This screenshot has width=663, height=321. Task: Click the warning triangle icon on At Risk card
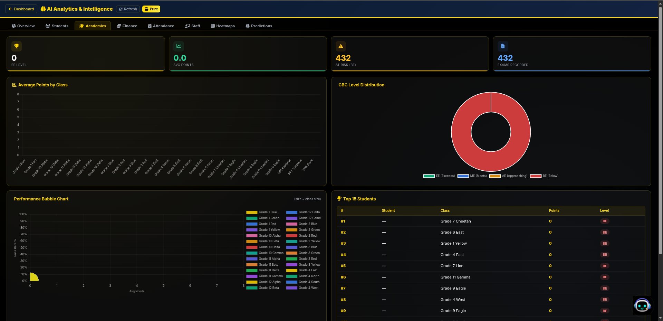click(340, 46)
